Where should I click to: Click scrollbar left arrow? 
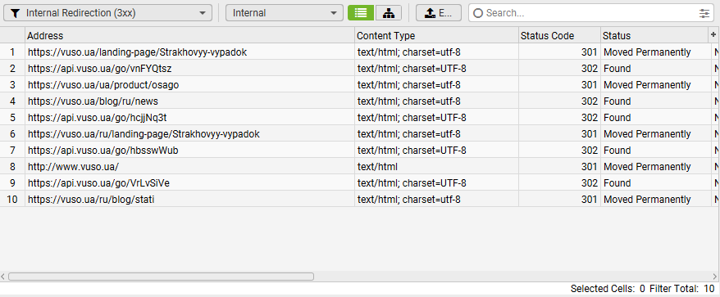(x=3, y=277)
